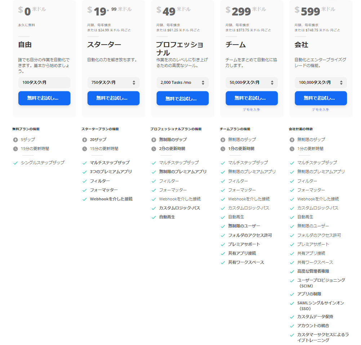Start free trial for 自由 plan
The width and height of the screenshot is (361, 345).
pos(44,98)
